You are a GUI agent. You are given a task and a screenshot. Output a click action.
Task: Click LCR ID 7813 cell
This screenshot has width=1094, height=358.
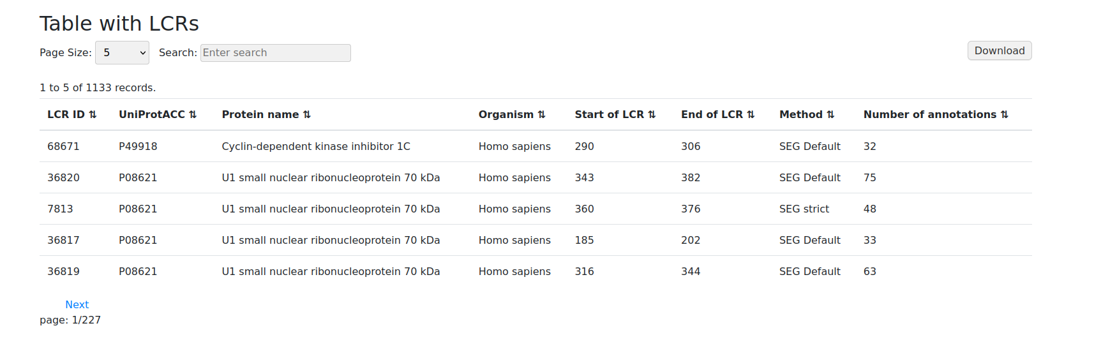pos(60,209)
